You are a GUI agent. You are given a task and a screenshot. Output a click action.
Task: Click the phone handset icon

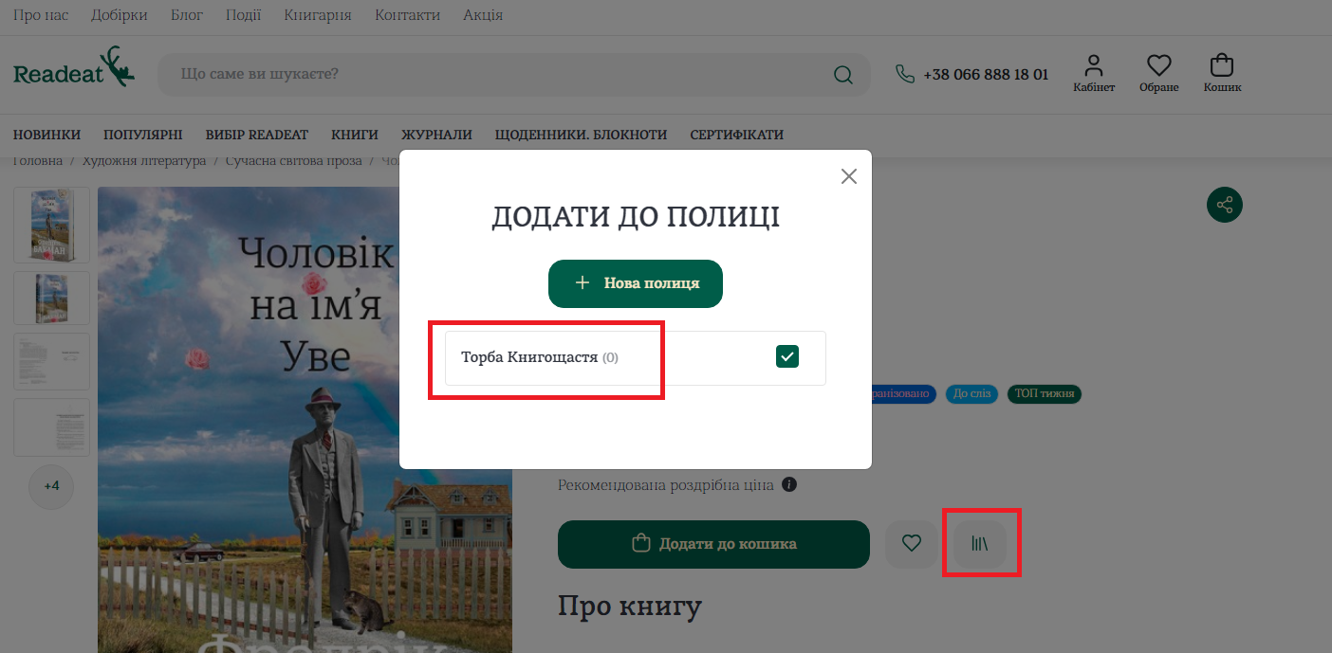(905, 74)
